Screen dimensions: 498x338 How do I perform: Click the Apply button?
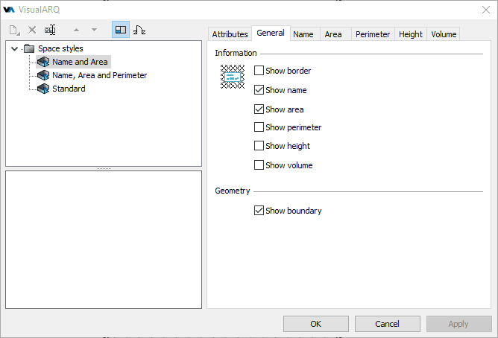pyautogui.click(x=458, y=324)
